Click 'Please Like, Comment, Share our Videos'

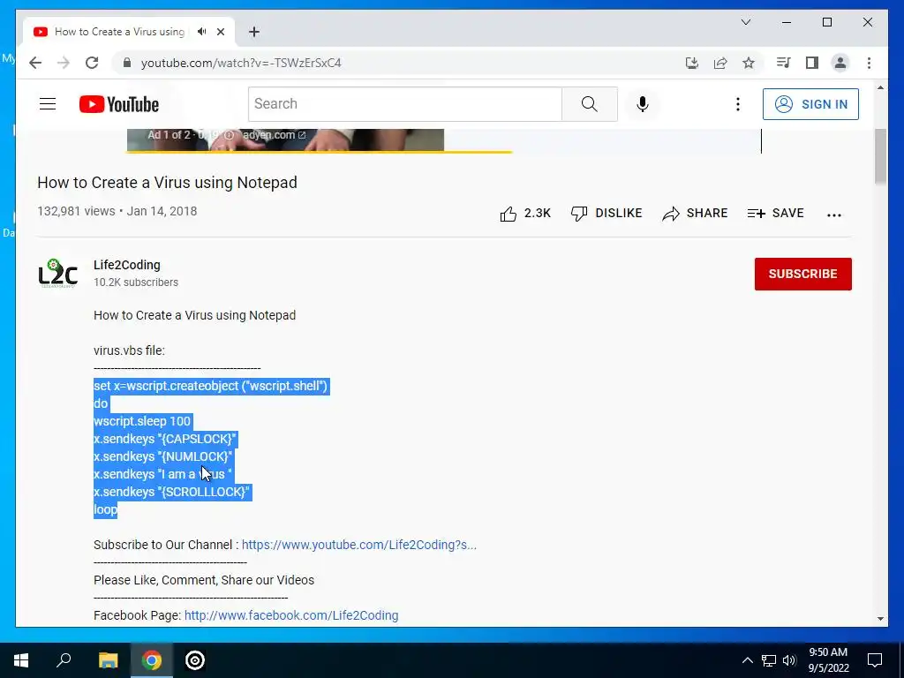[204, 580]
